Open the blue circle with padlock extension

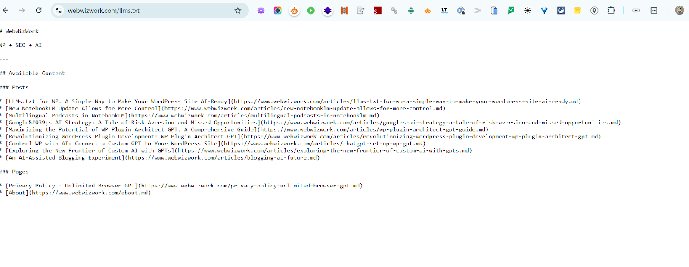coord(461,11)
